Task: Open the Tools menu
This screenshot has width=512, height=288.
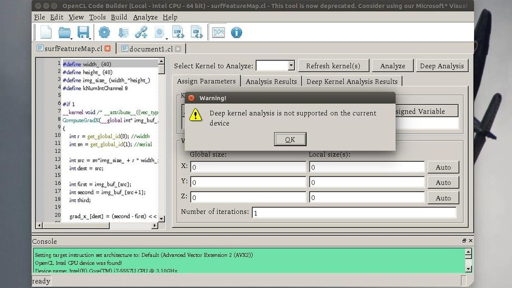Action: coord(97,17)
